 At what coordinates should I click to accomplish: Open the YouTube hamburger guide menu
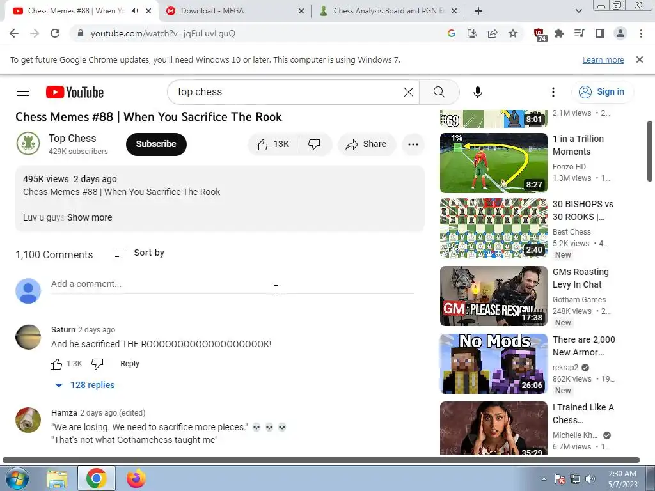tap(23, 92)
